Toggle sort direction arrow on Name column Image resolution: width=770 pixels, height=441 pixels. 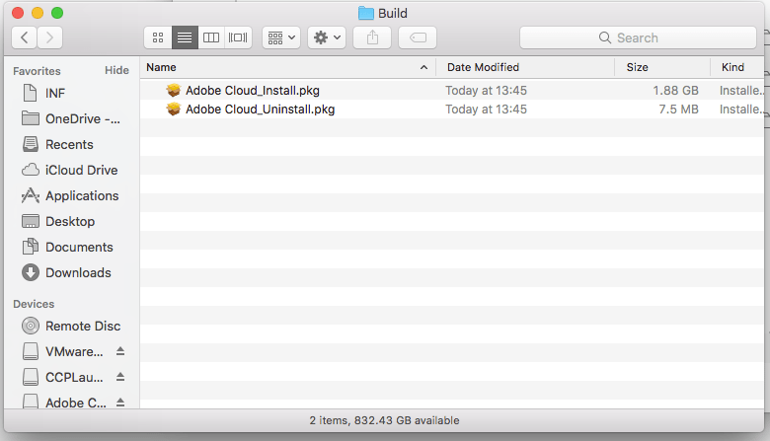click(423, 68)
